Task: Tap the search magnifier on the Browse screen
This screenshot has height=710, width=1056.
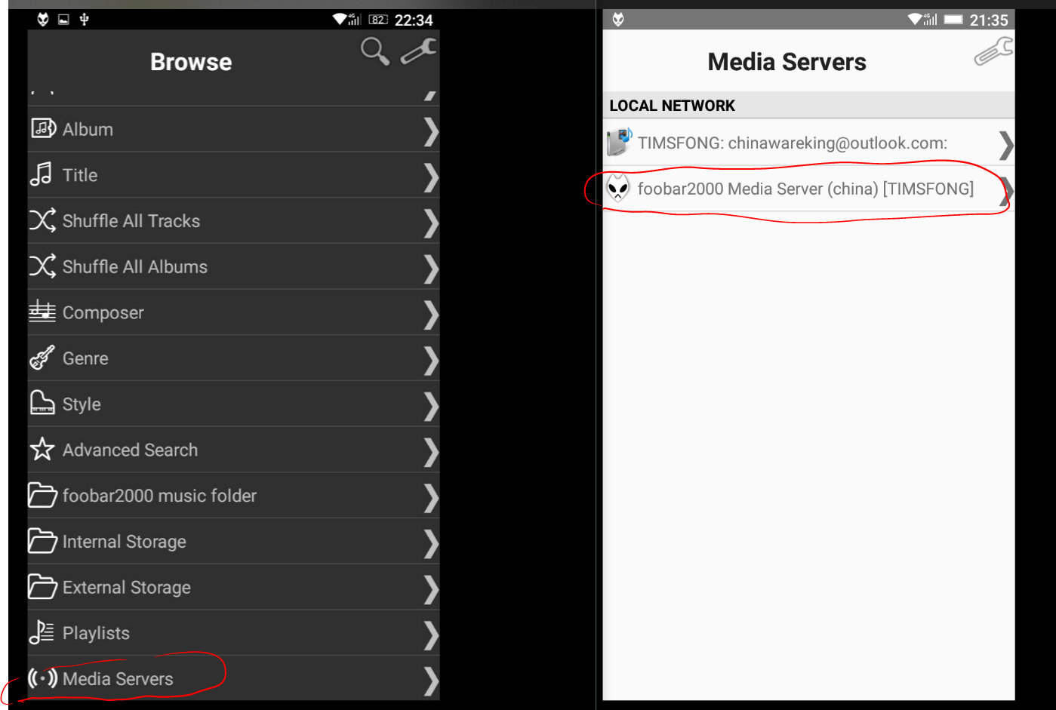Action: 375,51
